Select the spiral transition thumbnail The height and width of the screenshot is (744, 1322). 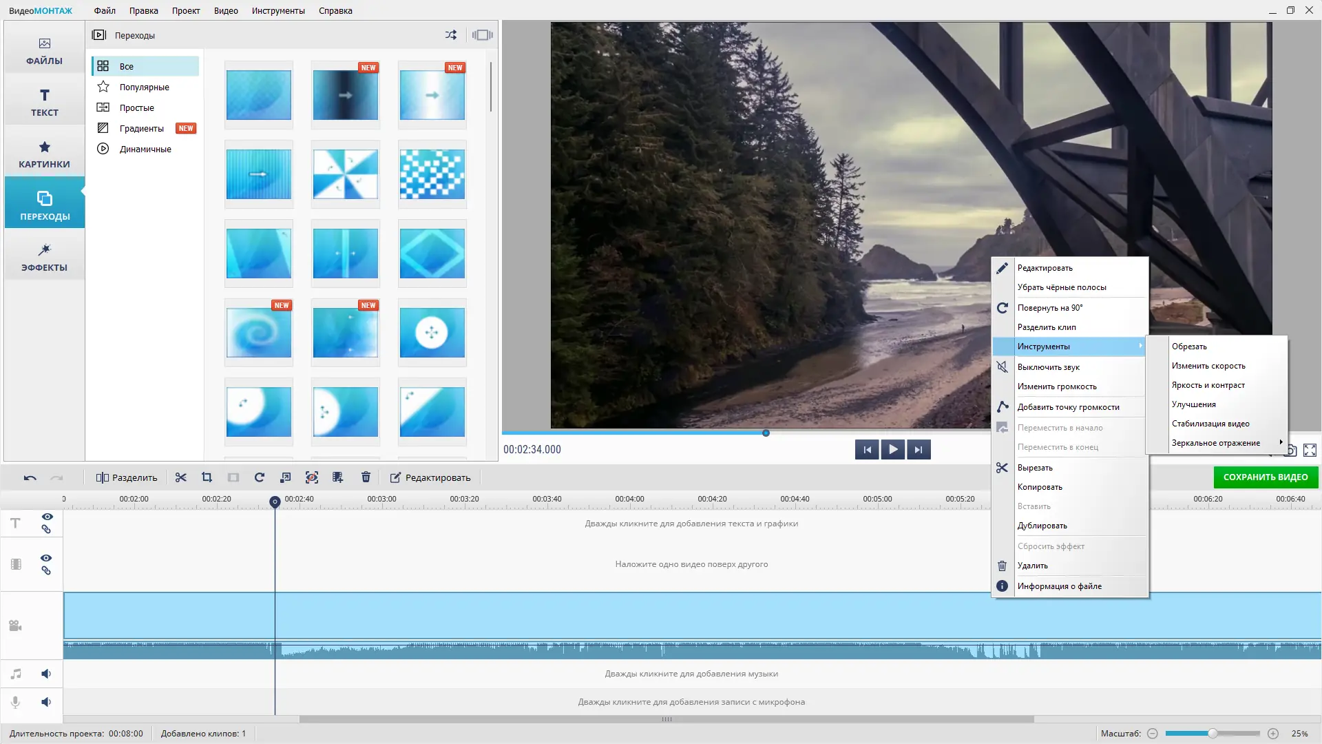(259, 333)
